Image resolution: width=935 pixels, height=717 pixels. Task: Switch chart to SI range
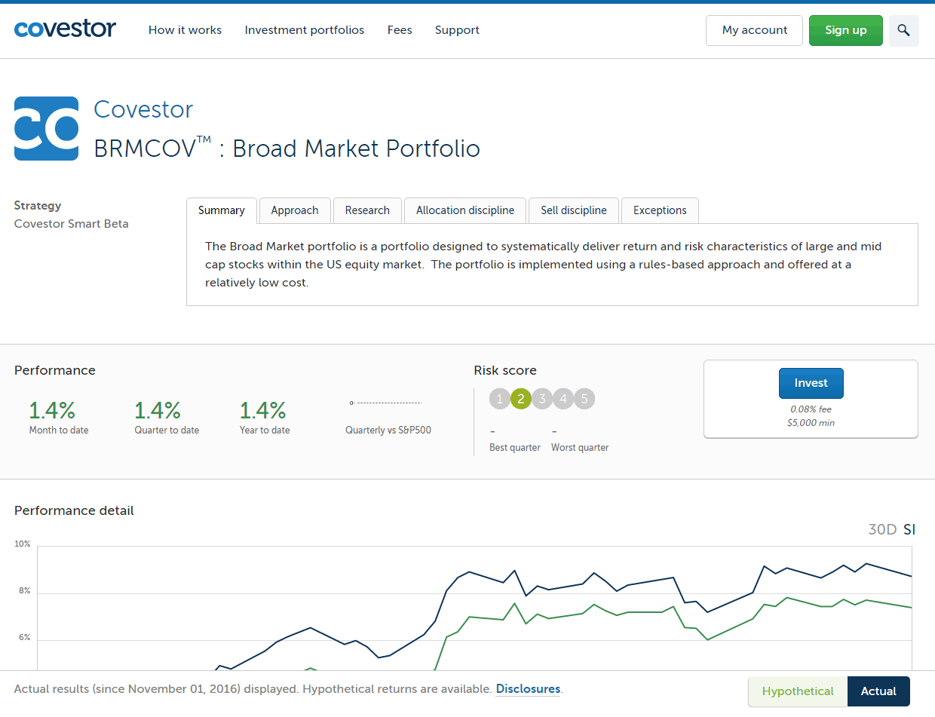[x=909, y=529]
